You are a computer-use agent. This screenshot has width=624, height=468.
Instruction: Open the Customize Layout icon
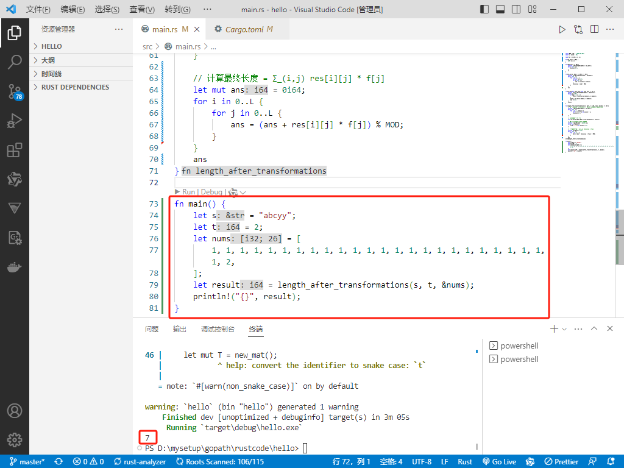(532, 9)
